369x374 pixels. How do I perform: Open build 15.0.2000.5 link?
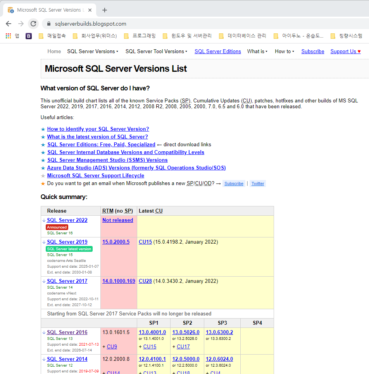coord(116,242)
